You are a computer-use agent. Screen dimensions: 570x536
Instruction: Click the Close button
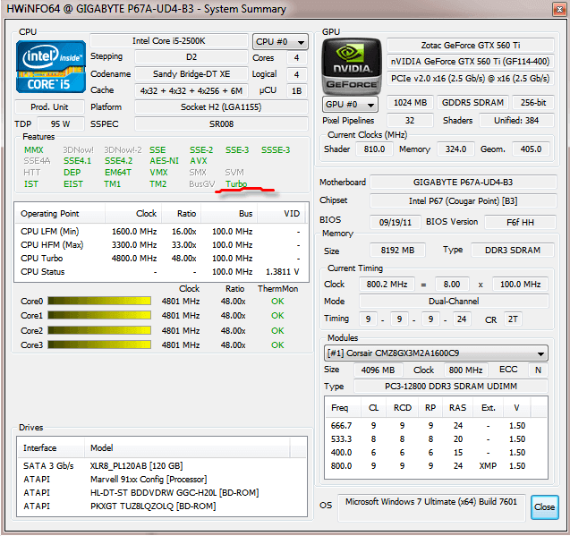(545, 507)
